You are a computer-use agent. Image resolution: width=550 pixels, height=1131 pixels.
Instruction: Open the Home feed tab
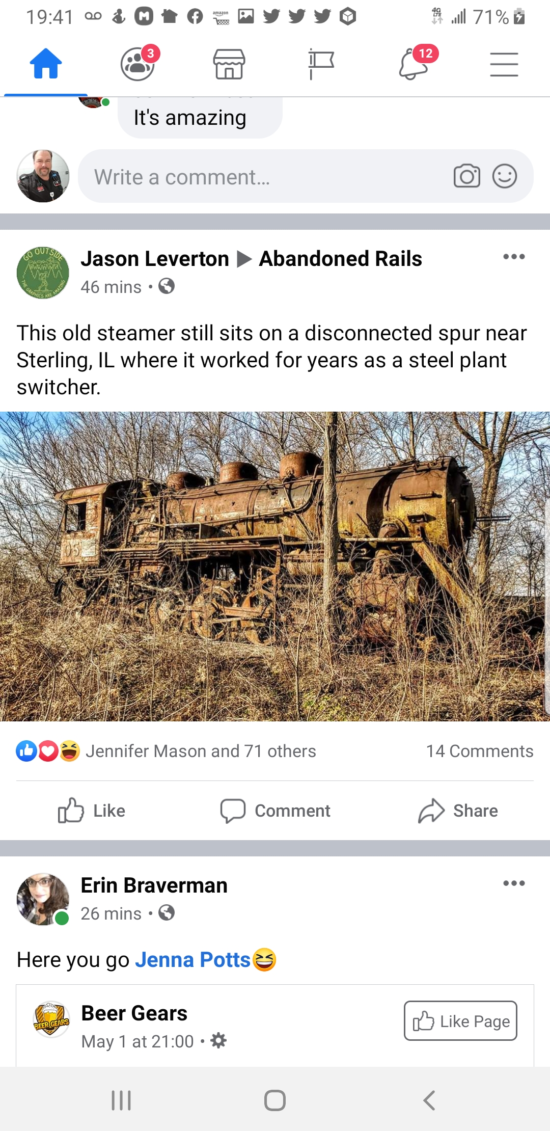(x=46, y=64)
